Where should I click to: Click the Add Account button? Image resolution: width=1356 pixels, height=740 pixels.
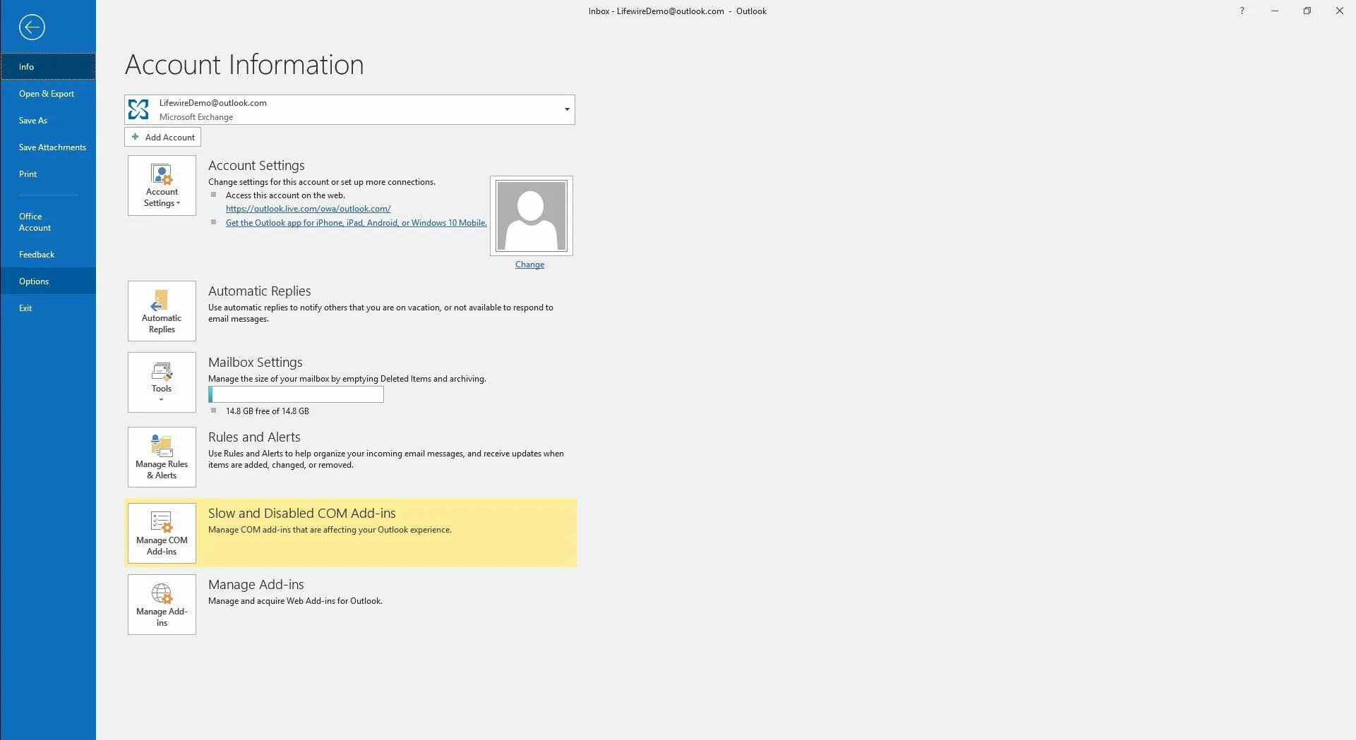[x=163, y=137]
